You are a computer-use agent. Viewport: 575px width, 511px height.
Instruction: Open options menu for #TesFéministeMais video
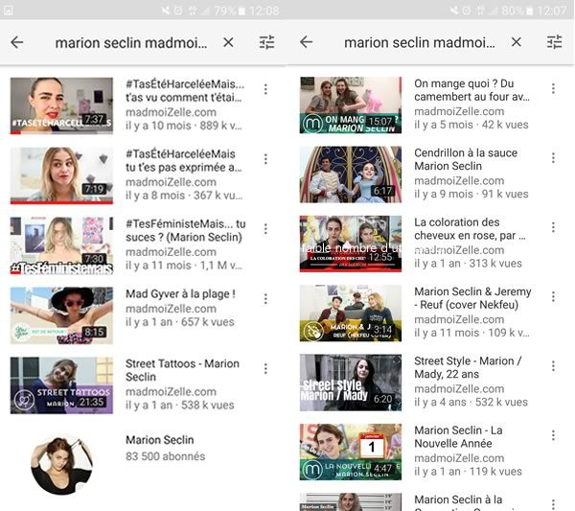pyautogui.click(x=265, y=229)
